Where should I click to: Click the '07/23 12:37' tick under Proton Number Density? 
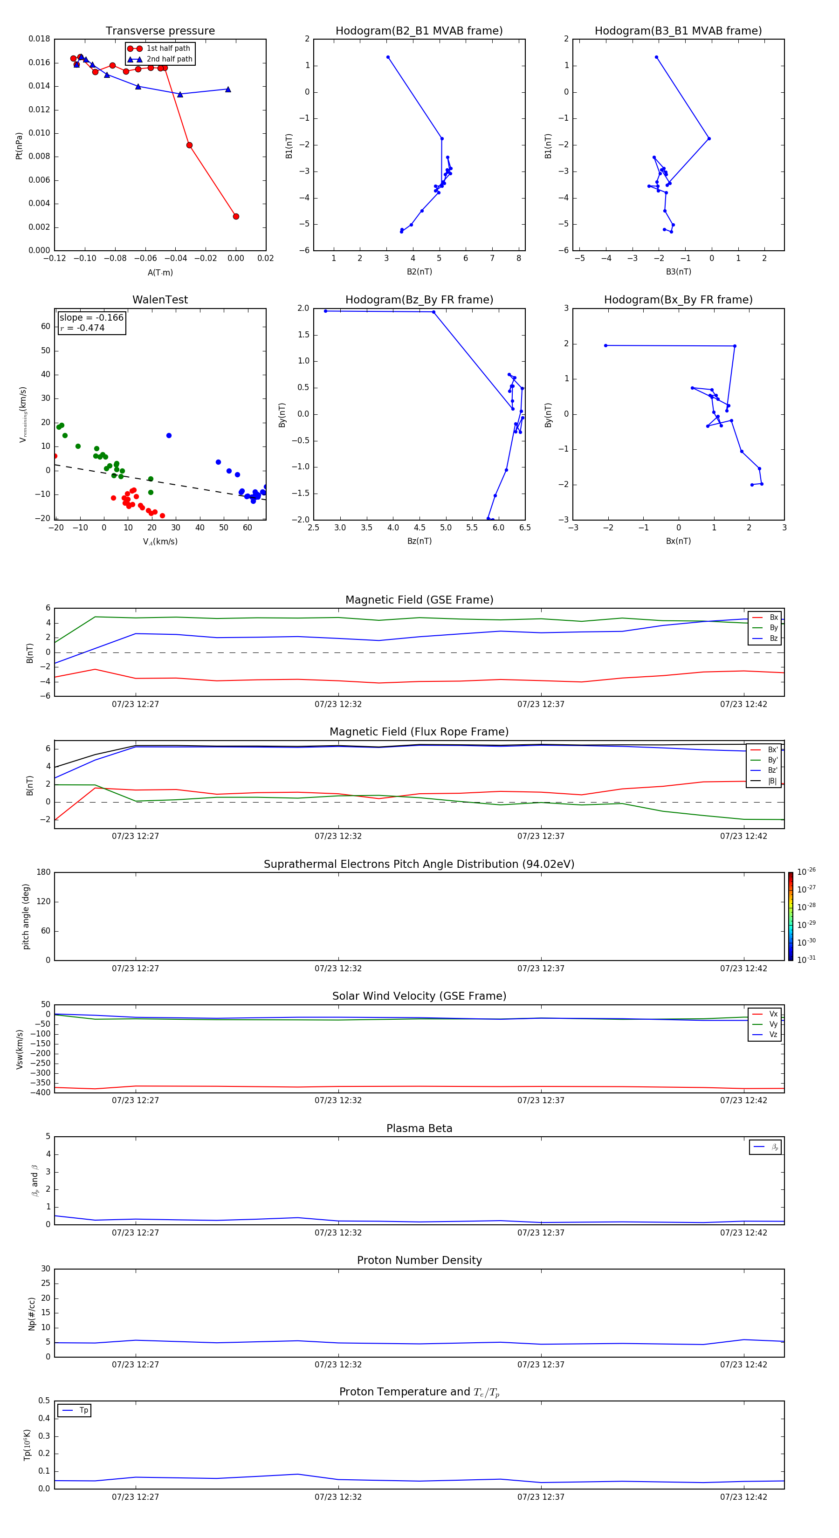(x=540, y=1364)
